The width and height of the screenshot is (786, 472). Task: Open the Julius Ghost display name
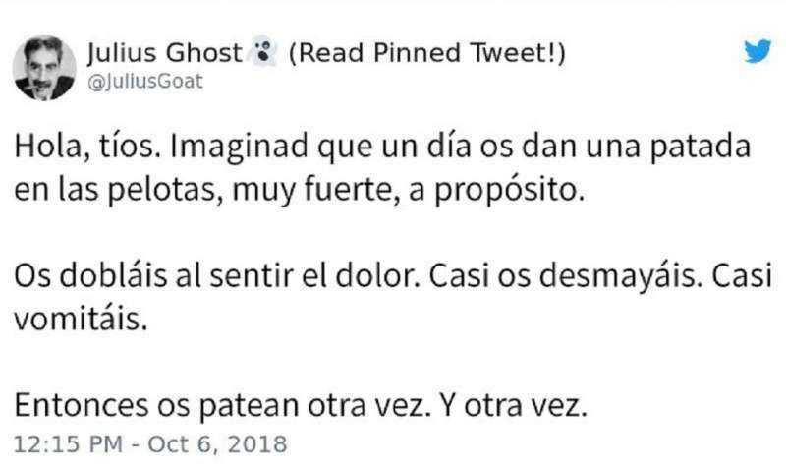[164, 53]
